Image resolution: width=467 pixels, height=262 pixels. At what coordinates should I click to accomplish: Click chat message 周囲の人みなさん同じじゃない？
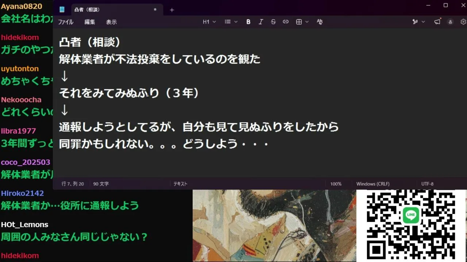74,237
